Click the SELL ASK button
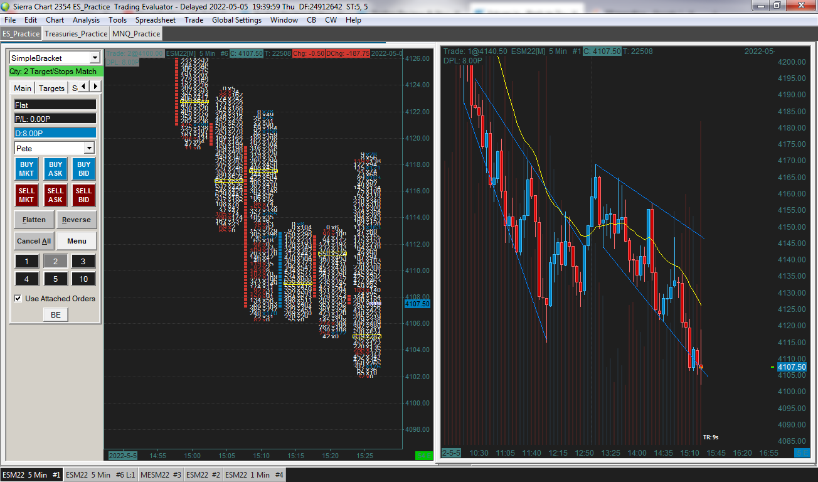Screen dimensions: 818x482 point(55,195)
